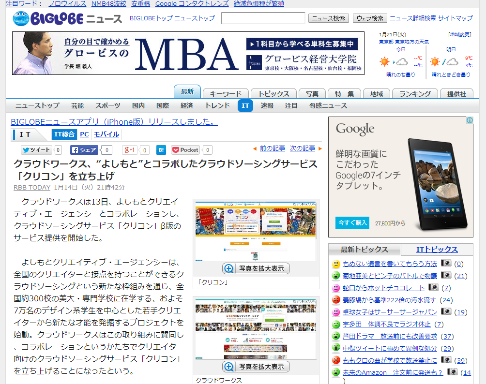This screenshot has height=384, width=486.
Task: Go to スポーツ in the category menu
Action: pyautogui.click(x=107, y=105)
